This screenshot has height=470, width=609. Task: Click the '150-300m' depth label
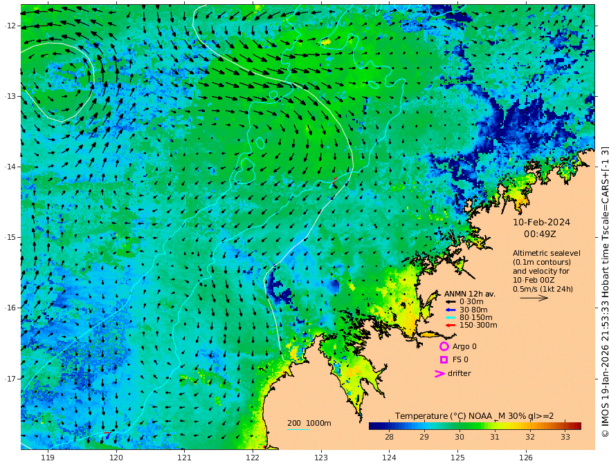(478, 326)
